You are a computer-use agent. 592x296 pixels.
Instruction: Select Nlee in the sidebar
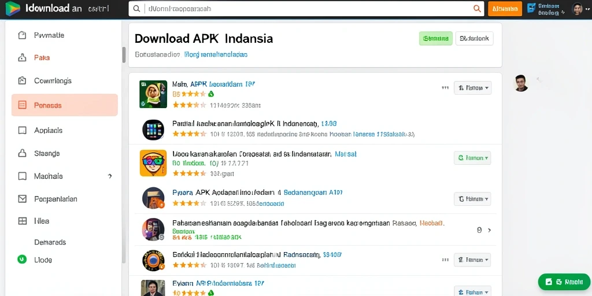click(42, 221)
